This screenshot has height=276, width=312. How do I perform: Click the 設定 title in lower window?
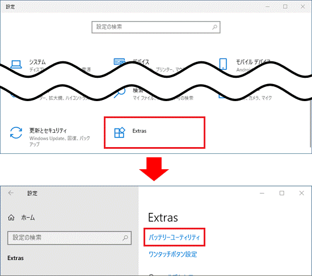point(32,193)
